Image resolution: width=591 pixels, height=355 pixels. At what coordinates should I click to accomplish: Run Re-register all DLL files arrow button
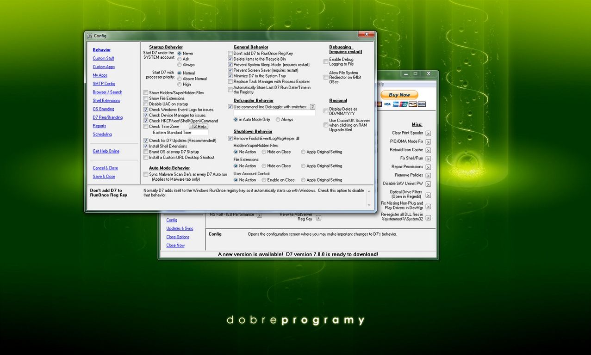[x=428, y=217]
